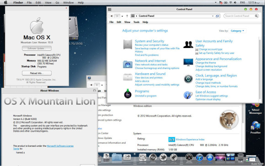The height and width of the screenshot is (166, 265).
Task: Click the User Accounts silhouette icon
Action: 188,44
